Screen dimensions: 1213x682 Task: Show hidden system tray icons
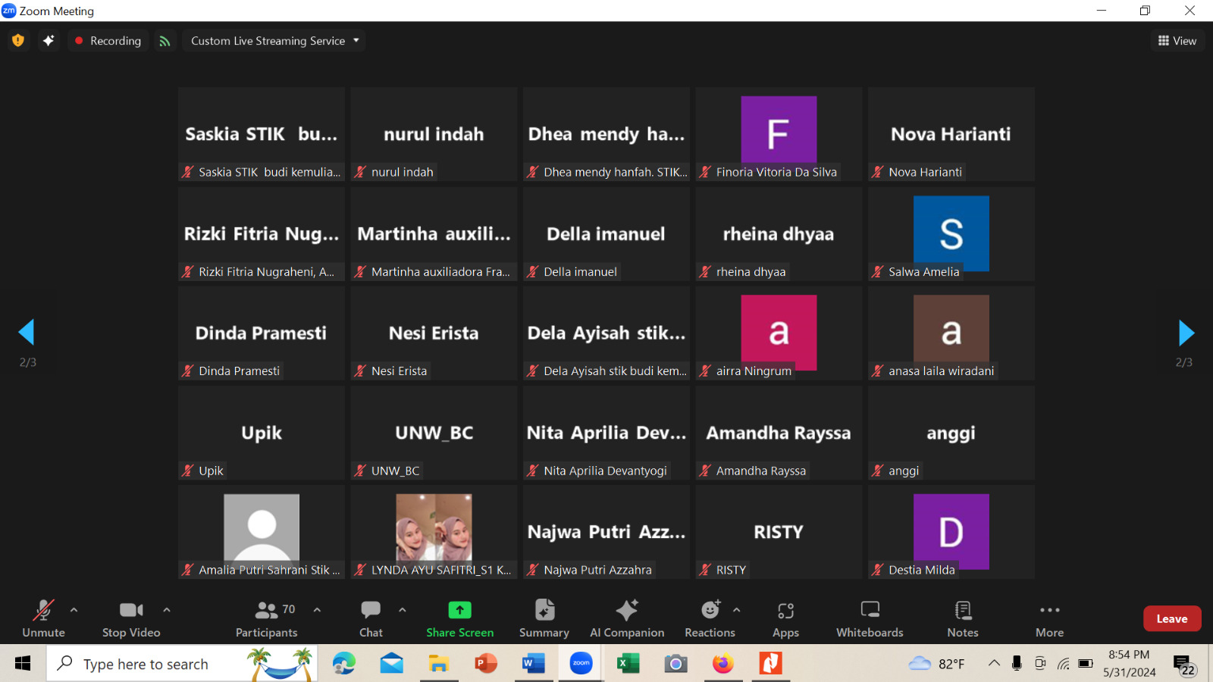tap(994, 664)
